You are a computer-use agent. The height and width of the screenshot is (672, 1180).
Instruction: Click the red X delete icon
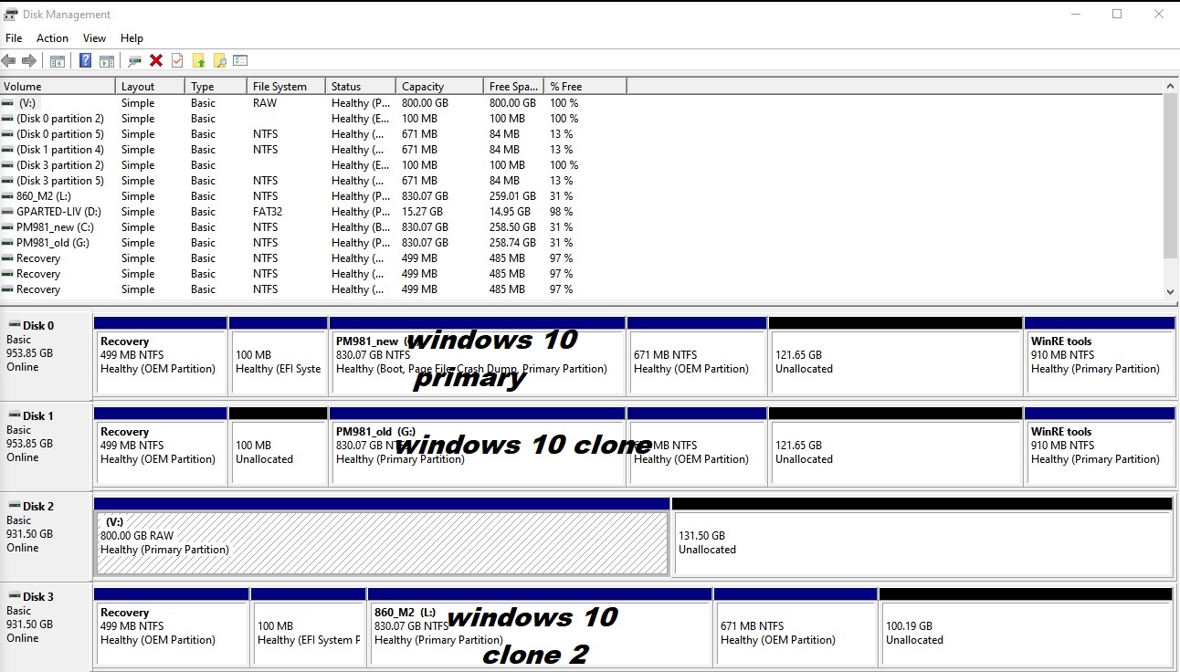(x=156, y=61)
